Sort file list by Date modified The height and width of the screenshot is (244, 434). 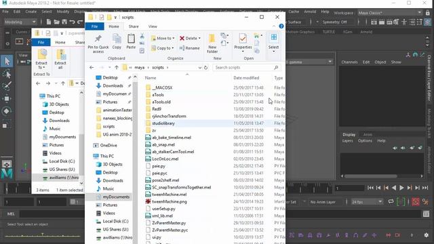tap(246, 78)
